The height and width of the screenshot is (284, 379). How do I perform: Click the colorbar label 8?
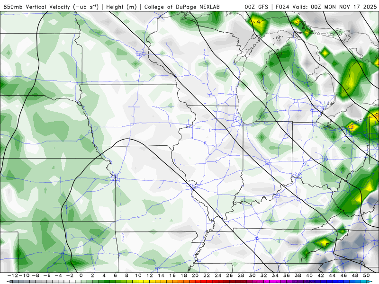point(126,275)
